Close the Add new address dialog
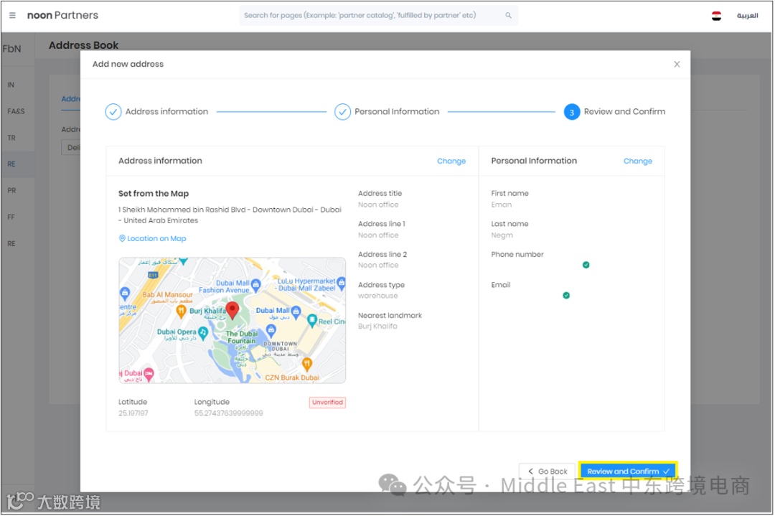The width and height of the screenshot is (775, 516). click(677, 65)
